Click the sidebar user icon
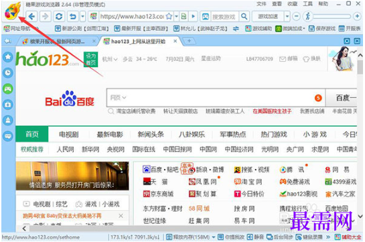Viewport: 365px width, 242px height. click(x=8, y=120)
